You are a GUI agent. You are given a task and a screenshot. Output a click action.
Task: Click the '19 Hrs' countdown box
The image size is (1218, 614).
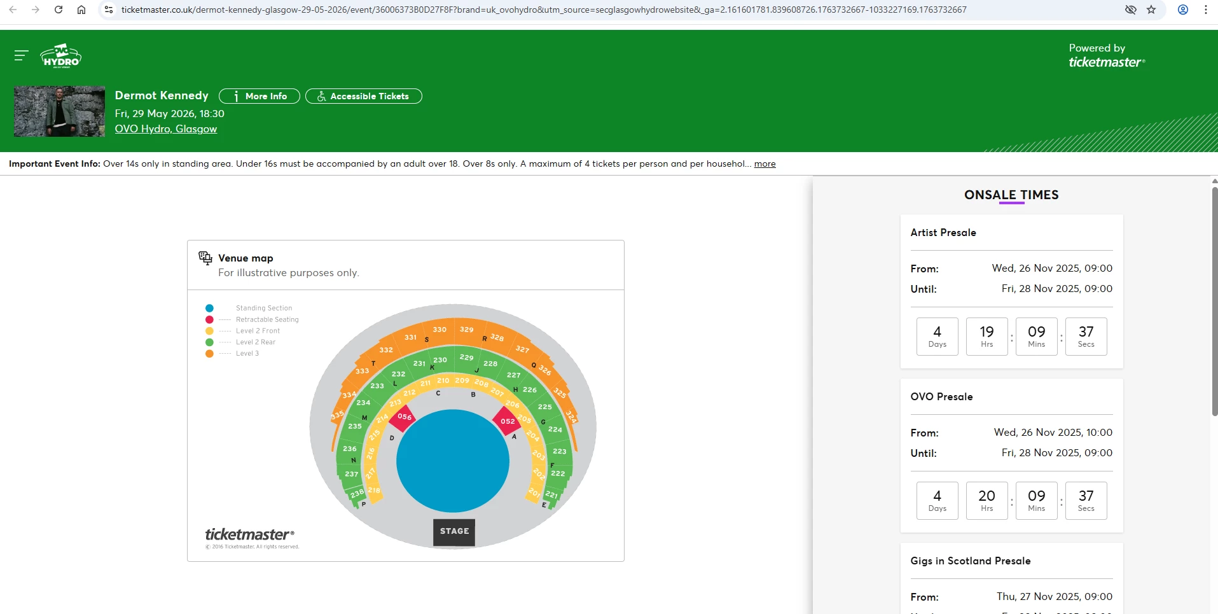(987, 337)
